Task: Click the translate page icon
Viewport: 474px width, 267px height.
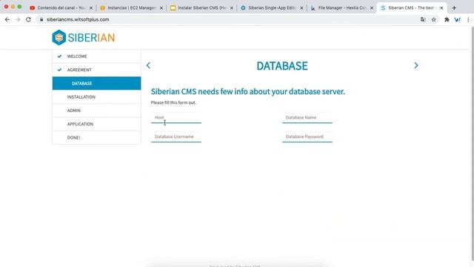Action: (423, 19)
